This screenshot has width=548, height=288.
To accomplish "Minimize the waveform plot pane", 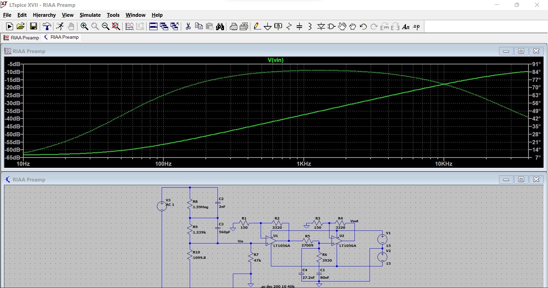I will point(506,51).
